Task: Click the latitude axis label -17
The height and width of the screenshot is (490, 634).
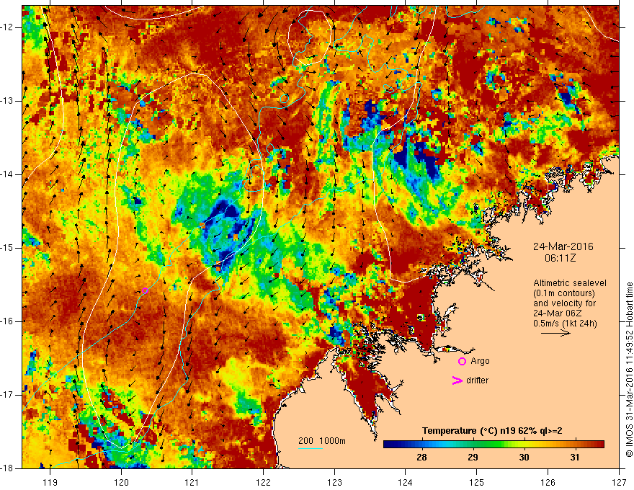Action: (7, 395)
